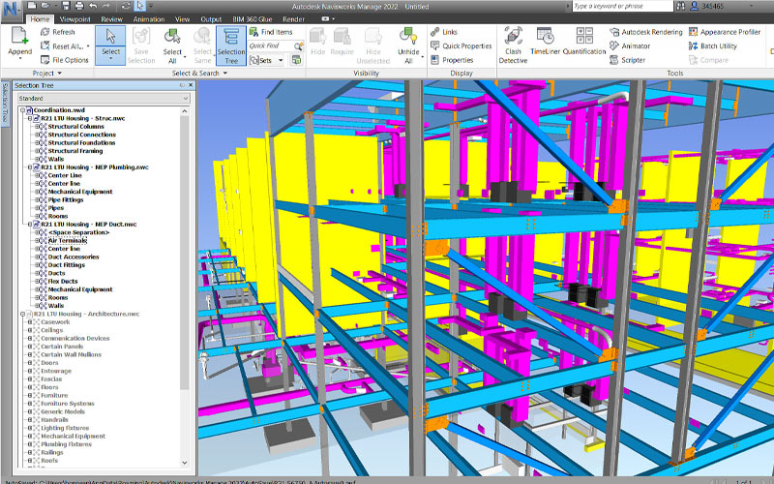Screen dimensions: 774x484
Task: Click the Selection Tree scroll down arrow
Action: click(185, 463)
